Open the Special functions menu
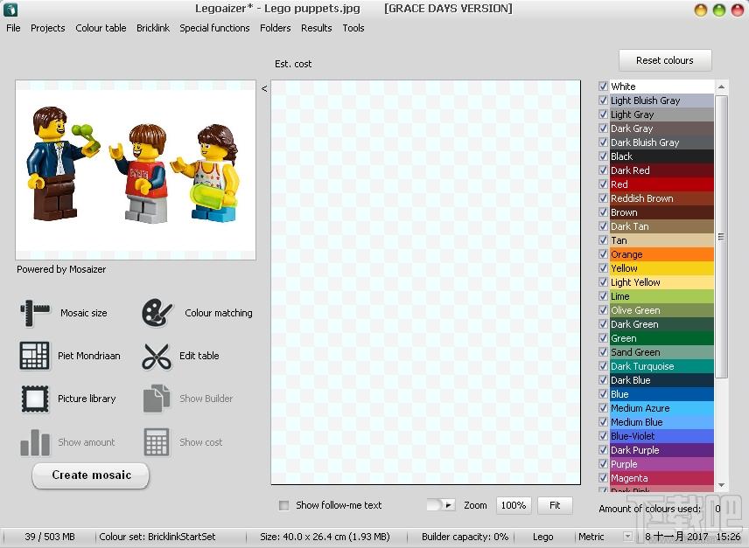The image size is (749, 548). coord(214,28)
